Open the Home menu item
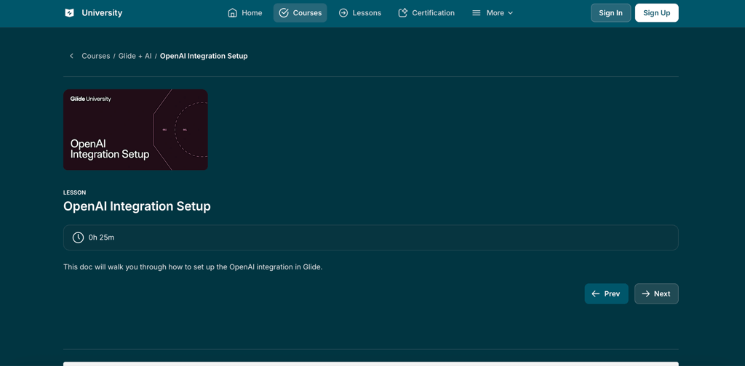 coord(245,13)
